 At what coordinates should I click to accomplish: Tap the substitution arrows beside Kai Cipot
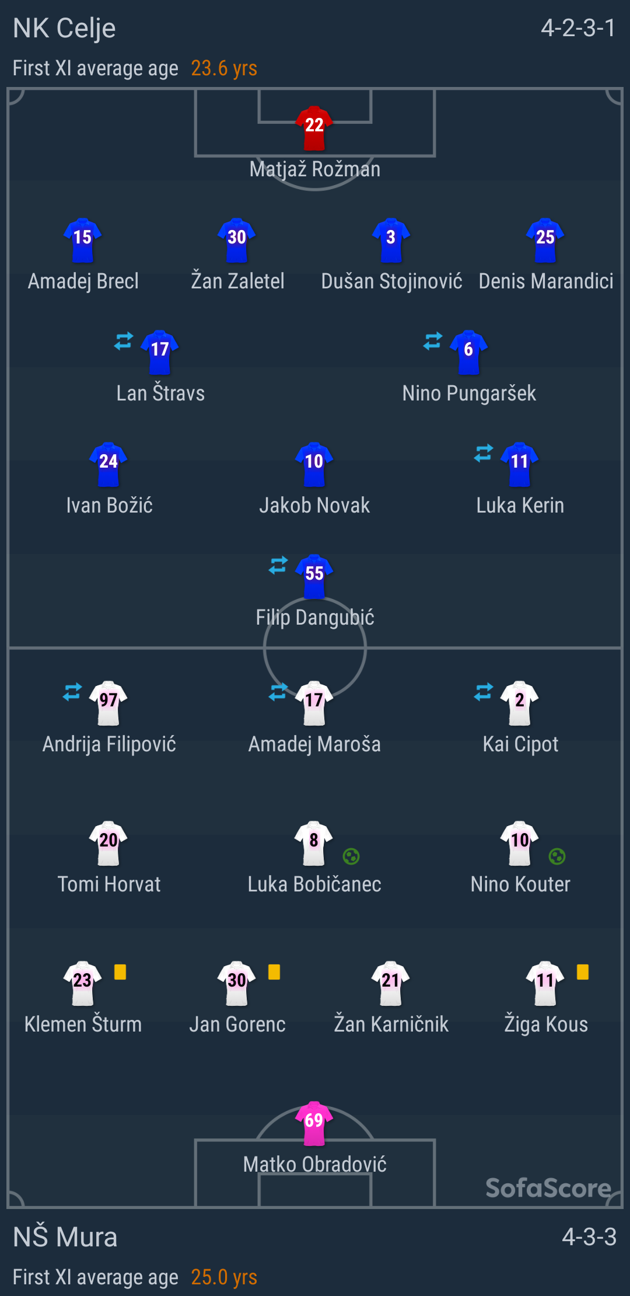[484, 692]
